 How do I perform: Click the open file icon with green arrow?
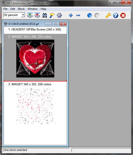click(30, 15)
